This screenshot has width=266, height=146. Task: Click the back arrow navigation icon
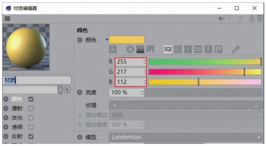click(222, 19)
